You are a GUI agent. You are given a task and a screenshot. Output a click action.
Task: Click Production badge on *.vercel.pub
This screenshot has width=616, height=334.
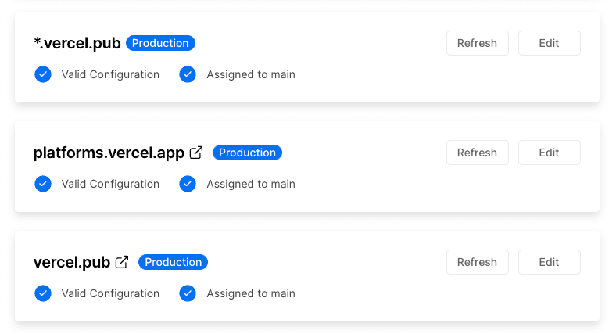click(160, 43)
